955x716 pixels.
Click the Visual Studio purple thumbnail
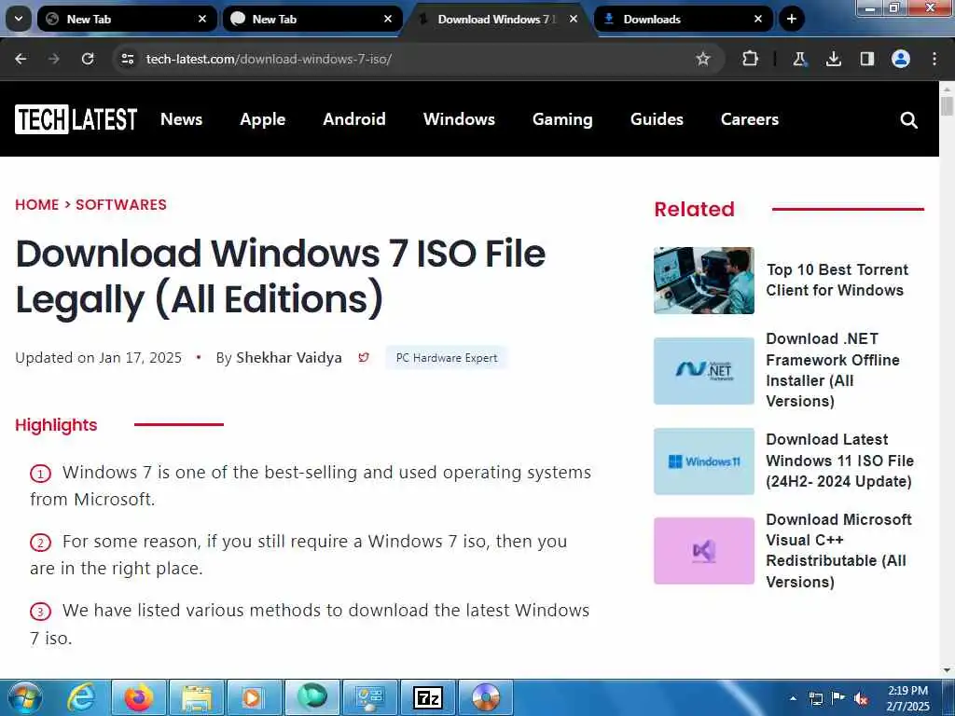pyautogui.click(x=703, y=550)
